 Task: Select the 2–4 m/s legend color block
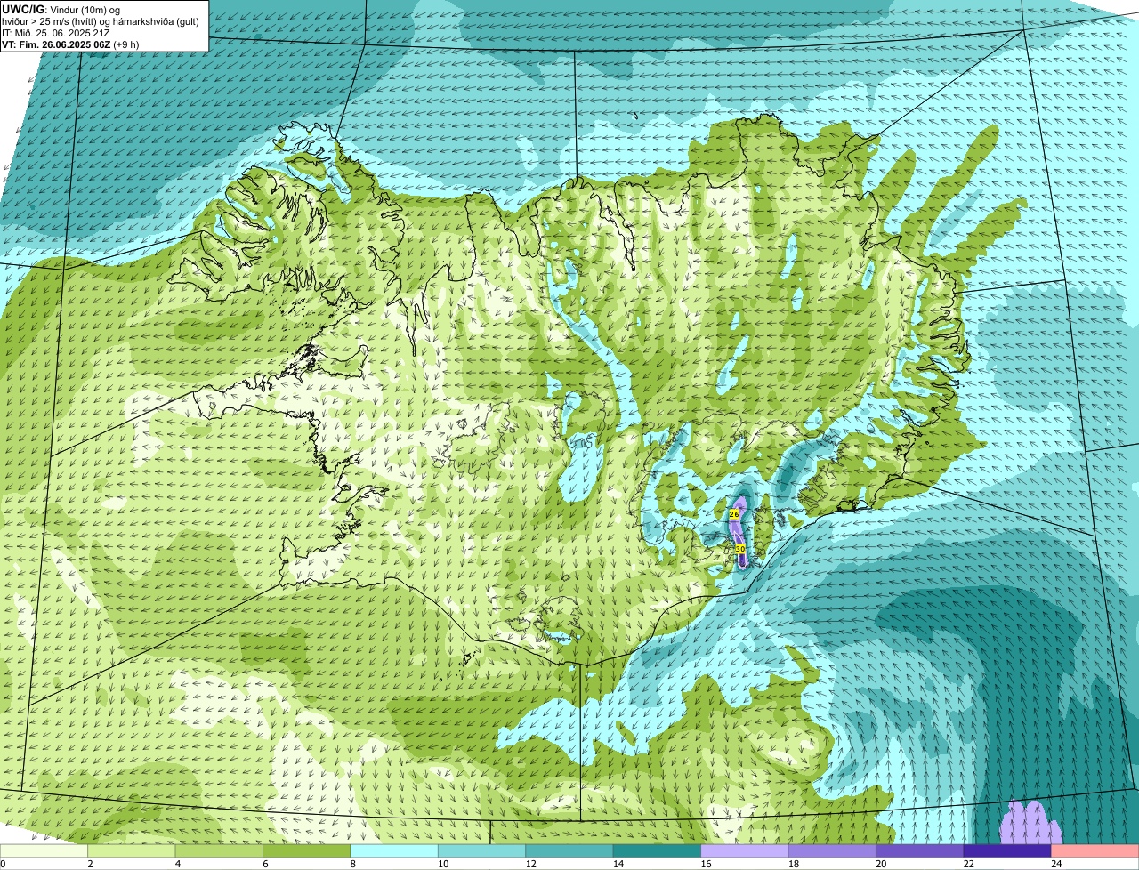coord(131,851)
